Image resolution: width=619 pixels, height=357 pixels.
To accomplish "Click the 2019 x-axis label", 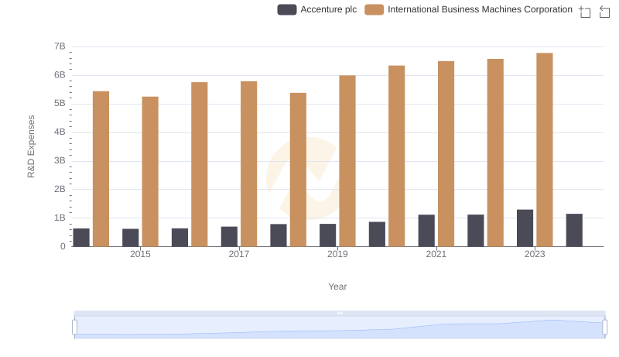I will 337,254.
